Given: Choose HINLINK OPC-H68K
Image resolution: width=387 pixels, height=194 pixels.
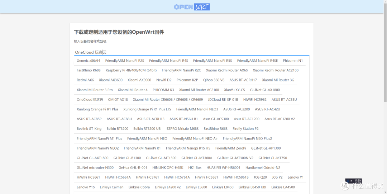Looking at the screenshot, I should point(168,167).
